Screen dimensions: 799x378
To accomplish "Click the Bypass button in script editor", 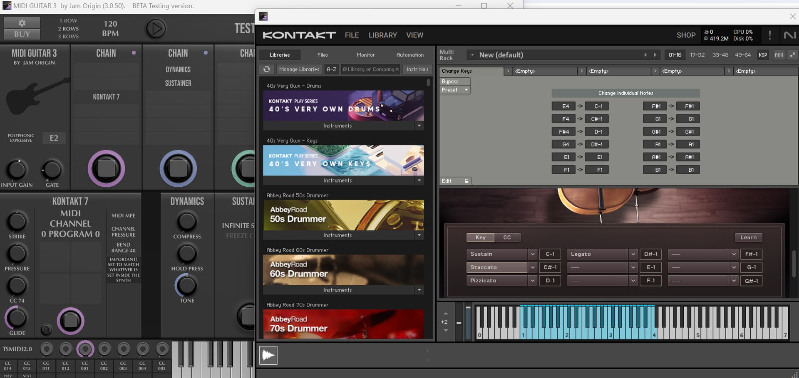I will point(455,82).
